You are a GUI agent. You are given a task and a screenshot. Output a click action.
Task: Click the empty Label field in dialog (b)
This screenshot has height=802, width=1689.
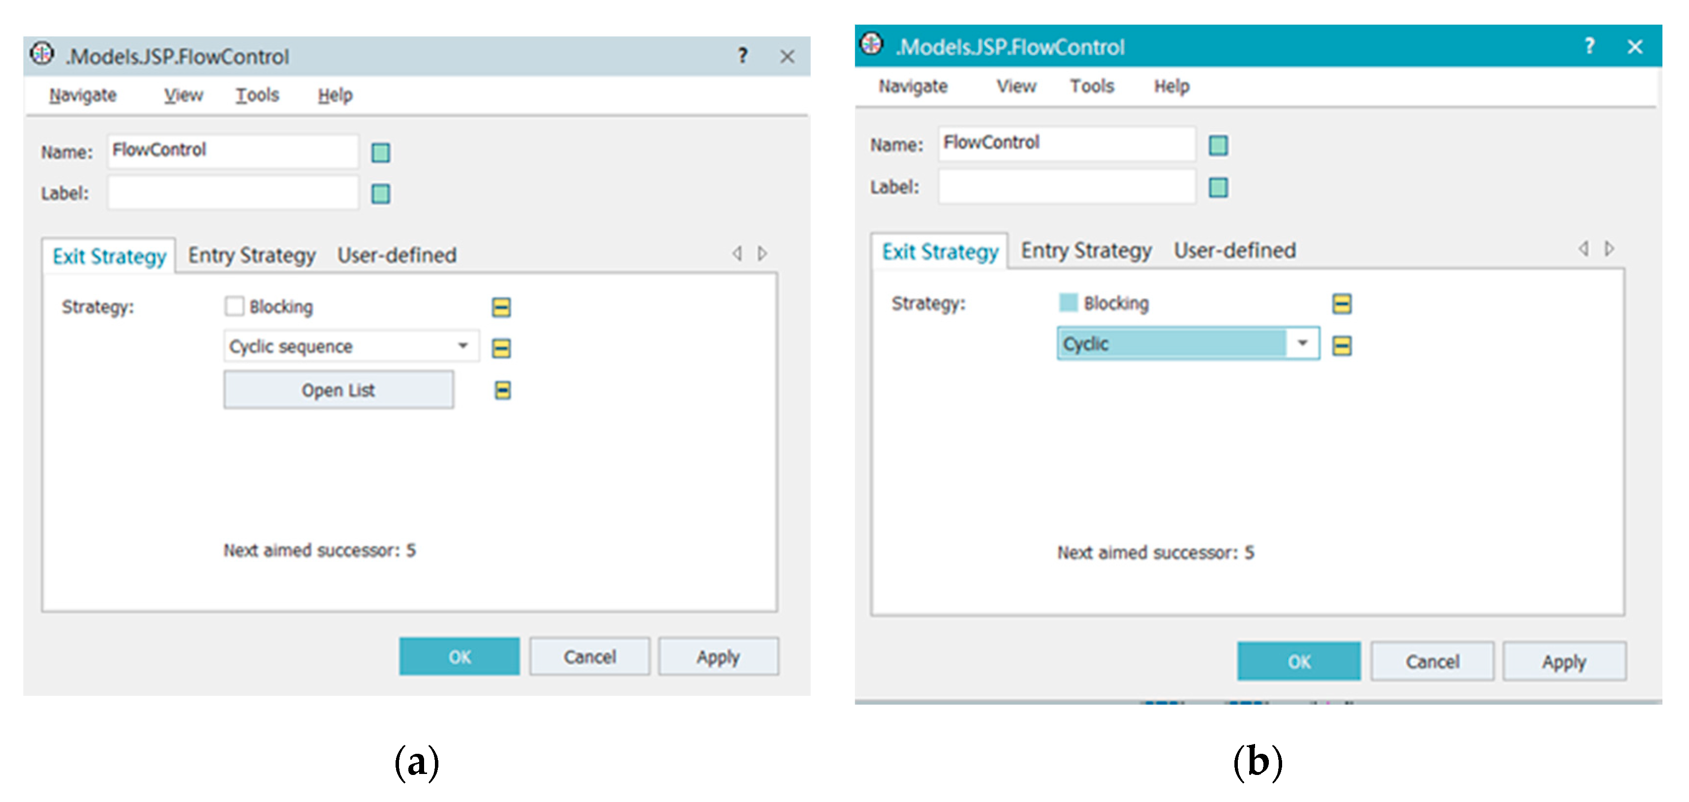point(1067,187)
